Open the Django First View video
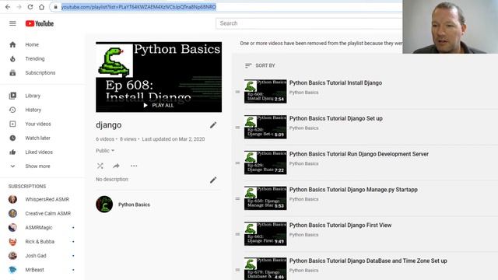498x280 pixels. (340, 225)
